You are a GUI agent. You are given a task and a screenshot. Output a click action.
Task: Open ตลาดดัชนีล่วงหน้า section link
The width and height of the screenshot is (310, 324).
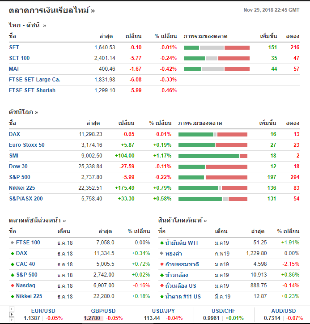point(37,220)
